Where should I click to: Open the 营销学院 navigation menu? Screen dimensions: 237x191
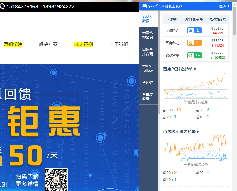[x=13, y=44]
